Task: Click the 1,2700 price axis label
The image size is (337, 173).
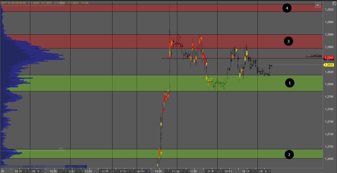Action: coord(329,147)
